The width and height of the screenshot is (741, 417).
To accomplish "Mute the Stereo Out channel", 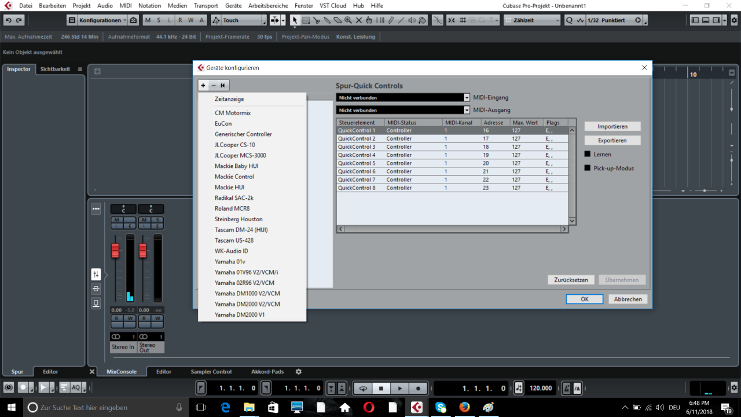I will coord(145,220).
